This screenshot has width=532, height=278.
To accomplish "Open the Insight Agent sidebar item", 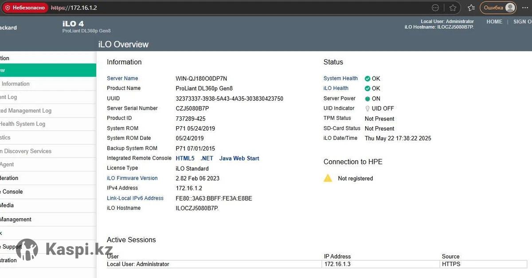I will click(x=48, y=164).
